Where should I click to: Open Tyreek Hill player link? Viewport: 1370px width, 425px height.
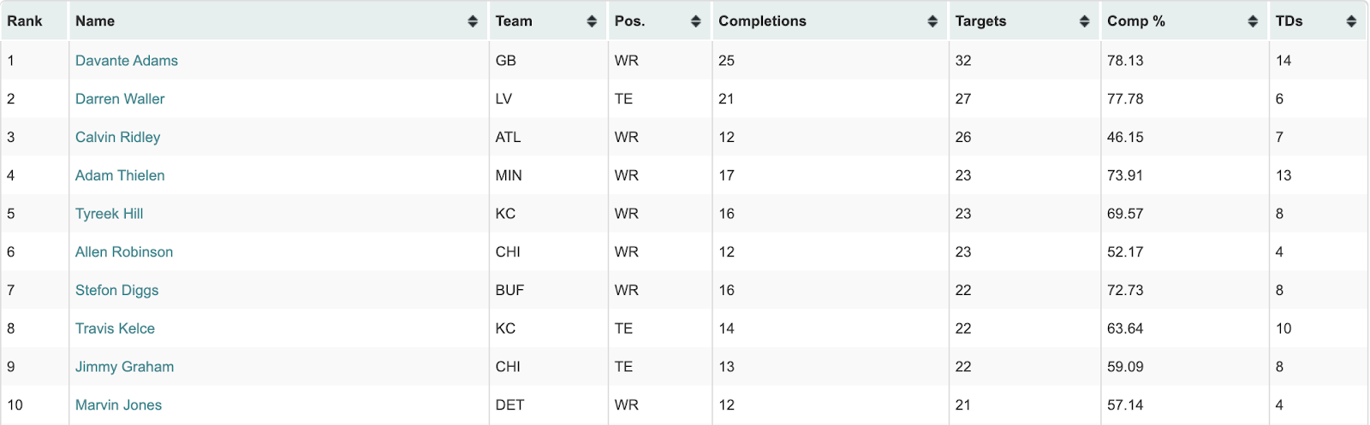pos(110,214)
